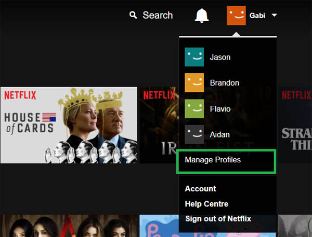Switch to the Aidan profile name

pyautogui.click(x=219, y=135)
